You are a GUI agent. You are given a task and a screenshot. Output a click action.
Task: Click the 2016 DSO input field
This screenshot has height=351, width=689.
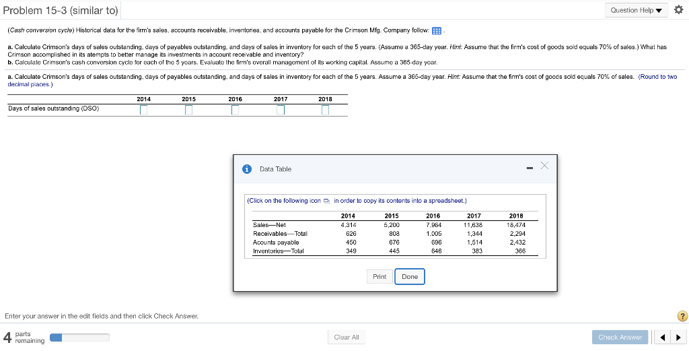click(x=235, y=110)
